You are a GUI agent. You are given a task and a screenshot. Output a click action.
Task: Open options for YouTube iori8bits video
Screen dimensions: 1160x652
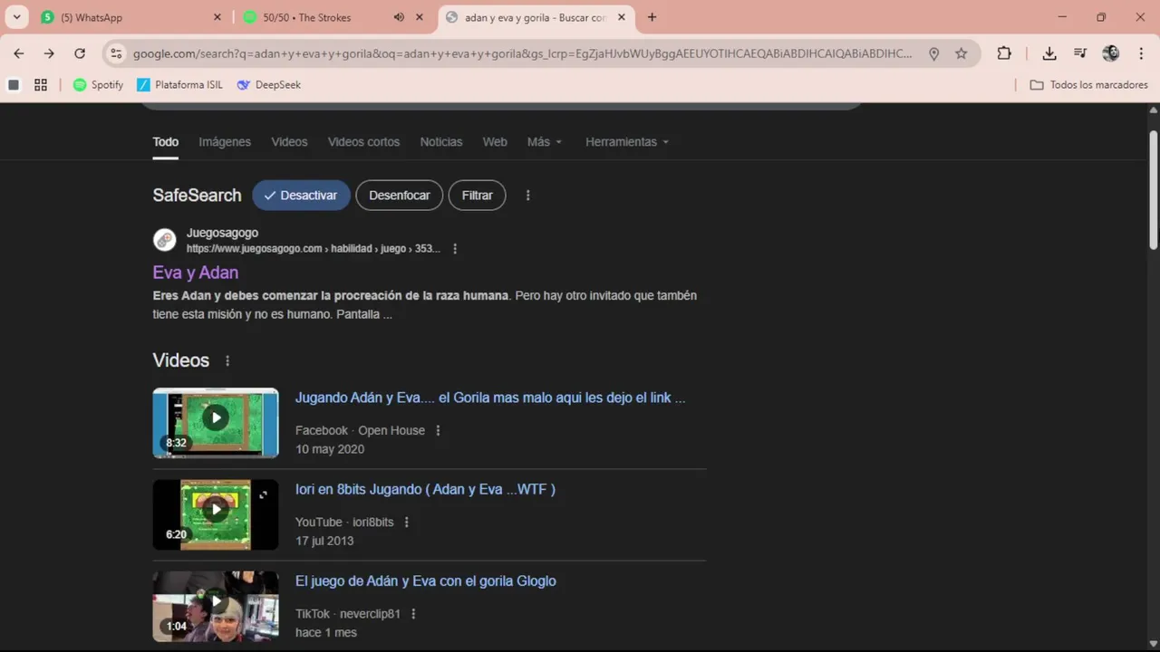pyautogui.click(x=406, y=523)
